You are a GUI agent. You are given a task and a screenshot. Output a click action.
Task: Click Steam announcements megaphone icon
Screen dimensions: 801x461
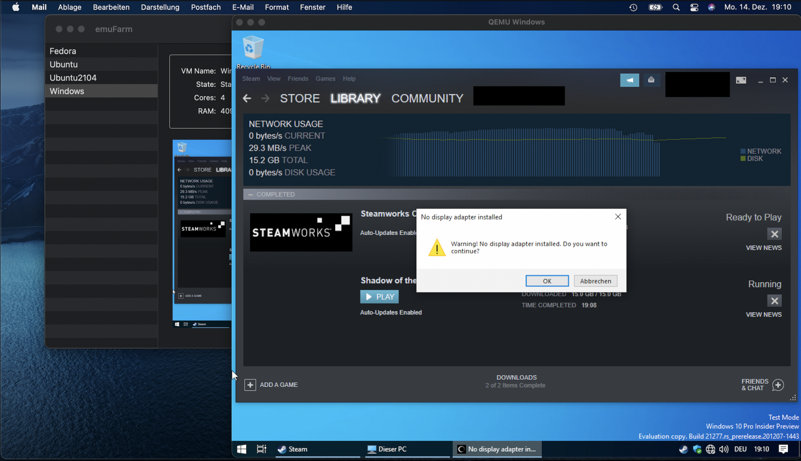click(x=629, y=80)
